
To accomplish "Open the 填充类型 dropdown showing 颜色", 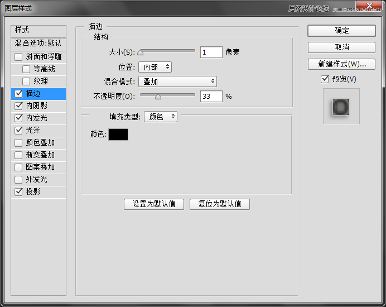I will tap(161, 117).
